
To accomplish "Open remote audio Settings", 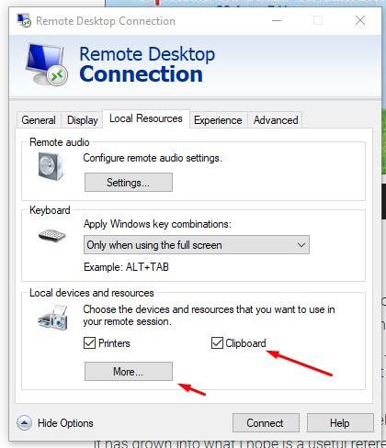I will pyautogui.click(x=129, y=183).
